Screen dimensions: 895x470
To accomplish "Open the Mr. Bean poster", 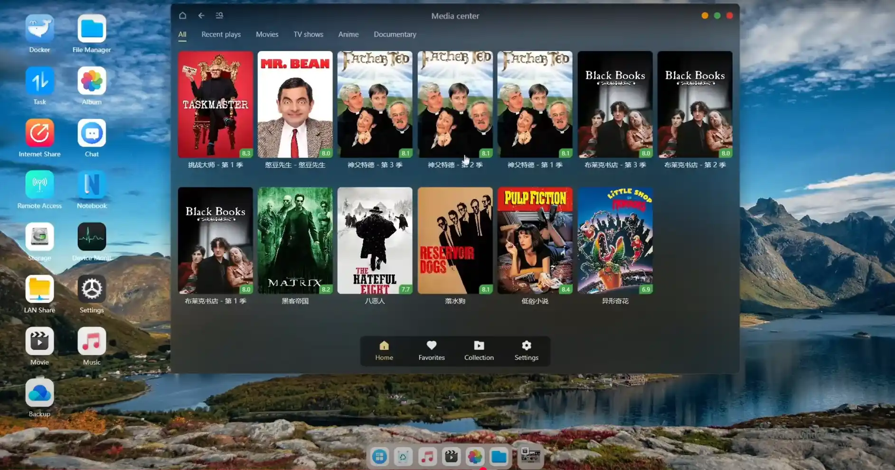I will pyautogui.click(x=295, y=104).
